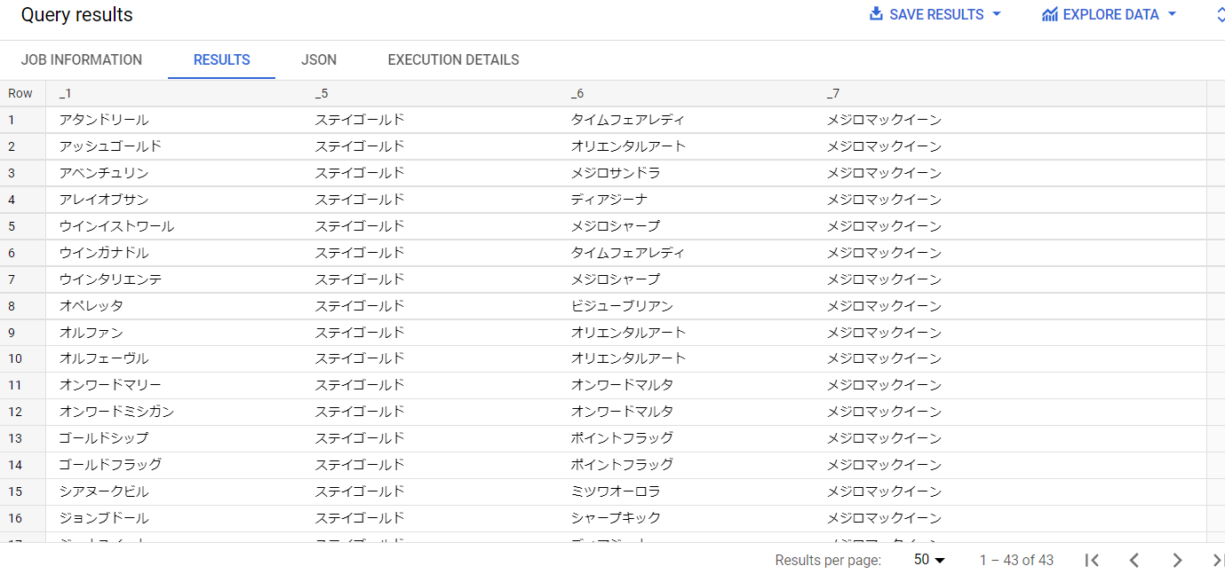
Task: Go to first page of results
Action: point(1093,560)
